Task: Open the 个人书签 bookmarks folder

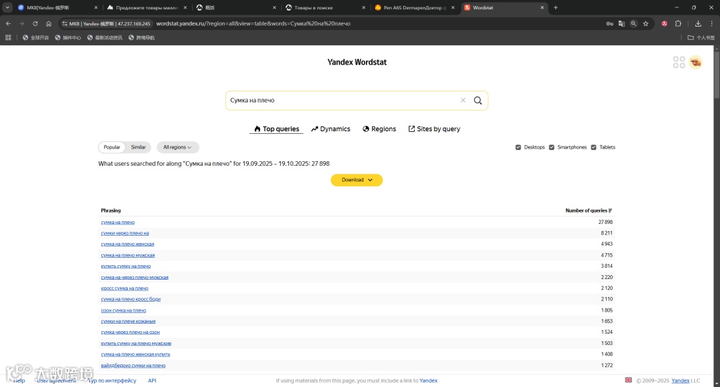Action: tap(701, 37)
